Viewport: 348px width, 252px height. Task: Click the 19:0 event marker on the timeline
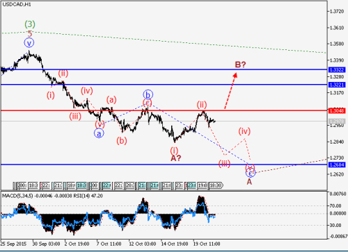coord(203,185)
